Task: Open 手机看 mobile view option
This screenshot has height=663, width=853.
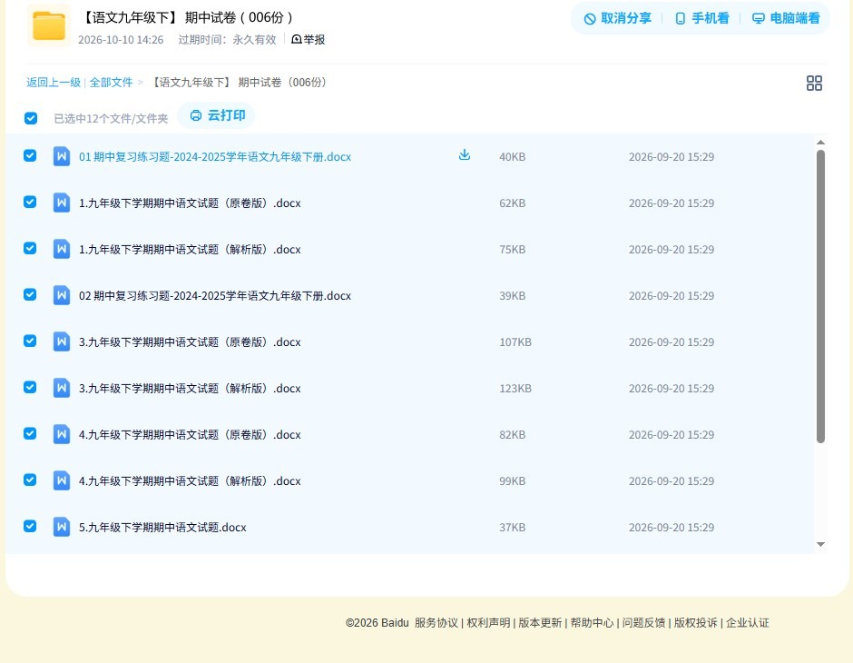Action: click(x=701, y=18)
